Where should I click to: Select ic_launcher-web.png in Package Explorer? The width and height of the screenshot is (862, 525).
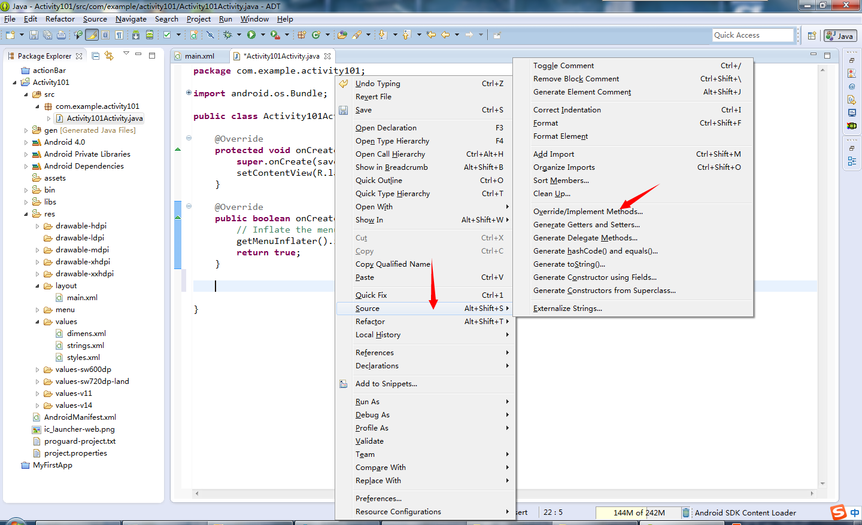79,429
